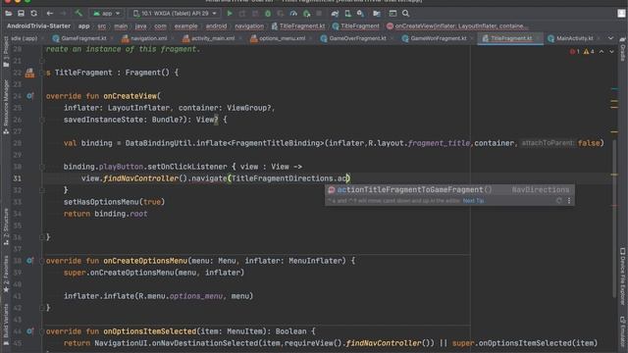Open the Resource Manager tool window

click(x=6, y=107)
